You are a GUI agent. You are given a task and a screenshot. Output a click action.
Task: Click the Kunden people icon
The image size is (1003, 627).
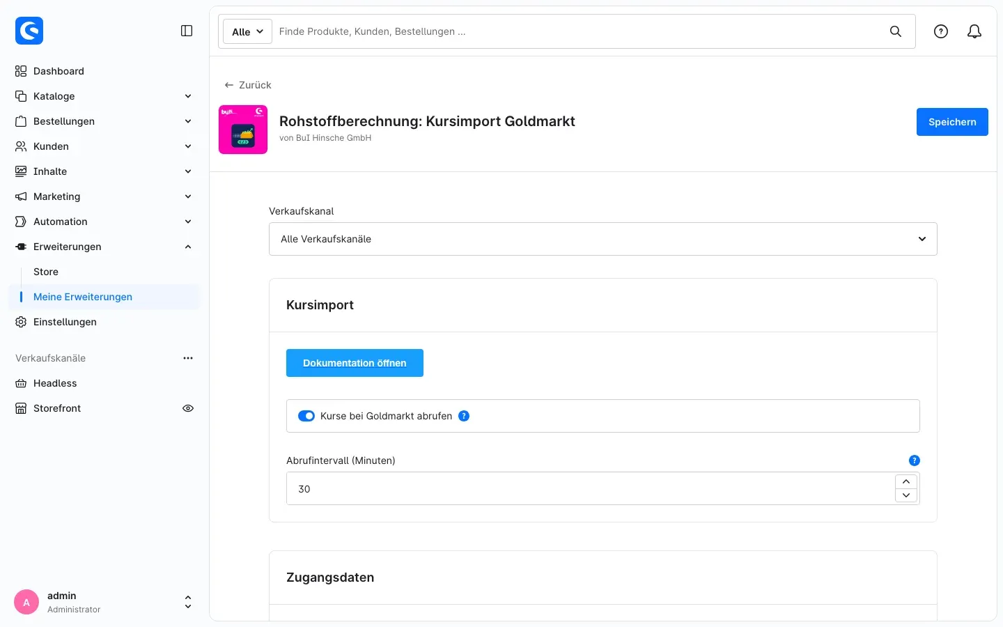click(x=21, y=146)
